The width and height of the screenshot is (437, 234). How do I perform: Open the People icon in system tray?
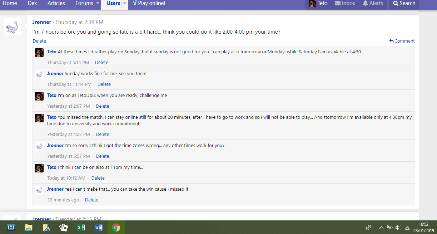[x=368, y=228]
